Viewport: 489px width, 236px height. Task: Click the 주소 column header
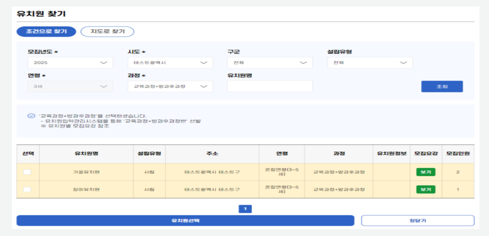click(212, 154)
